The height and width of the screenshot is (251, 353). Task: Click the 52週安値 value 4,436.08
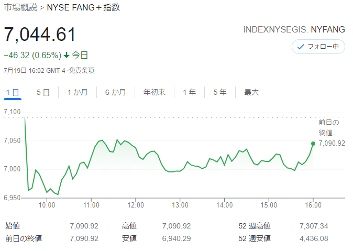(x=314, y=238)
